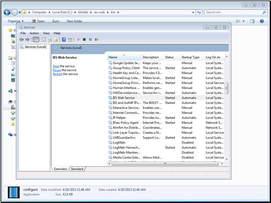Click the Explorer help question mark icon
The image size is (271, 203).
click(262, 21)
